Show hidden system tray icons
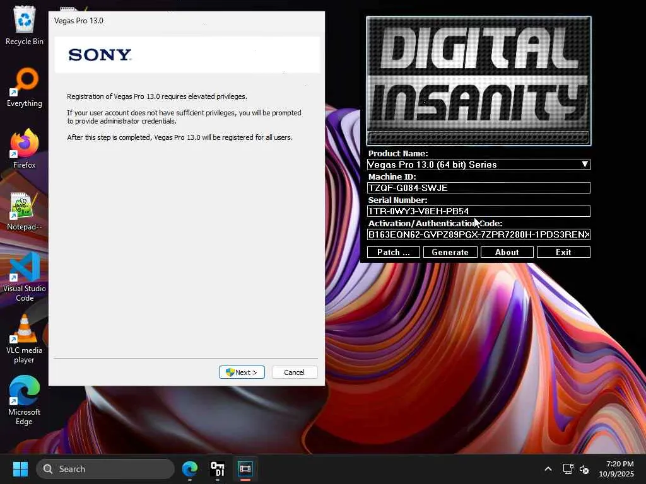646x484 pixels. 548,469
